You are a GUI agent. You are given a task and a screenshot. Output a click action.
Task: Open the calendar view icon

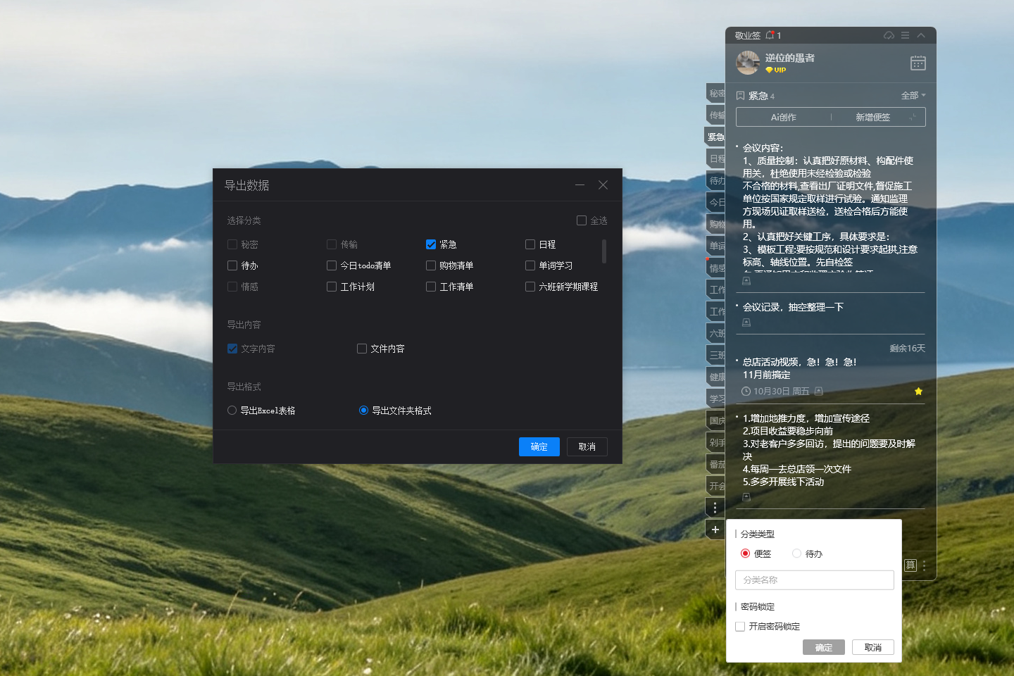[x=918, y=63]
